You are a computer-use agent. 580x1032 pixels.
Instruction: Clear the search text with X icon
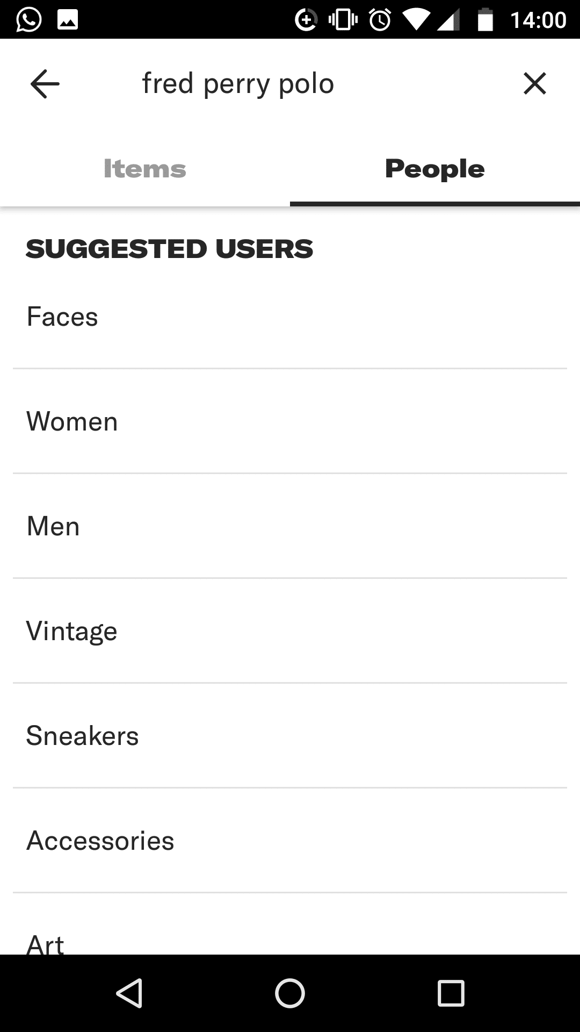[534, 84]
